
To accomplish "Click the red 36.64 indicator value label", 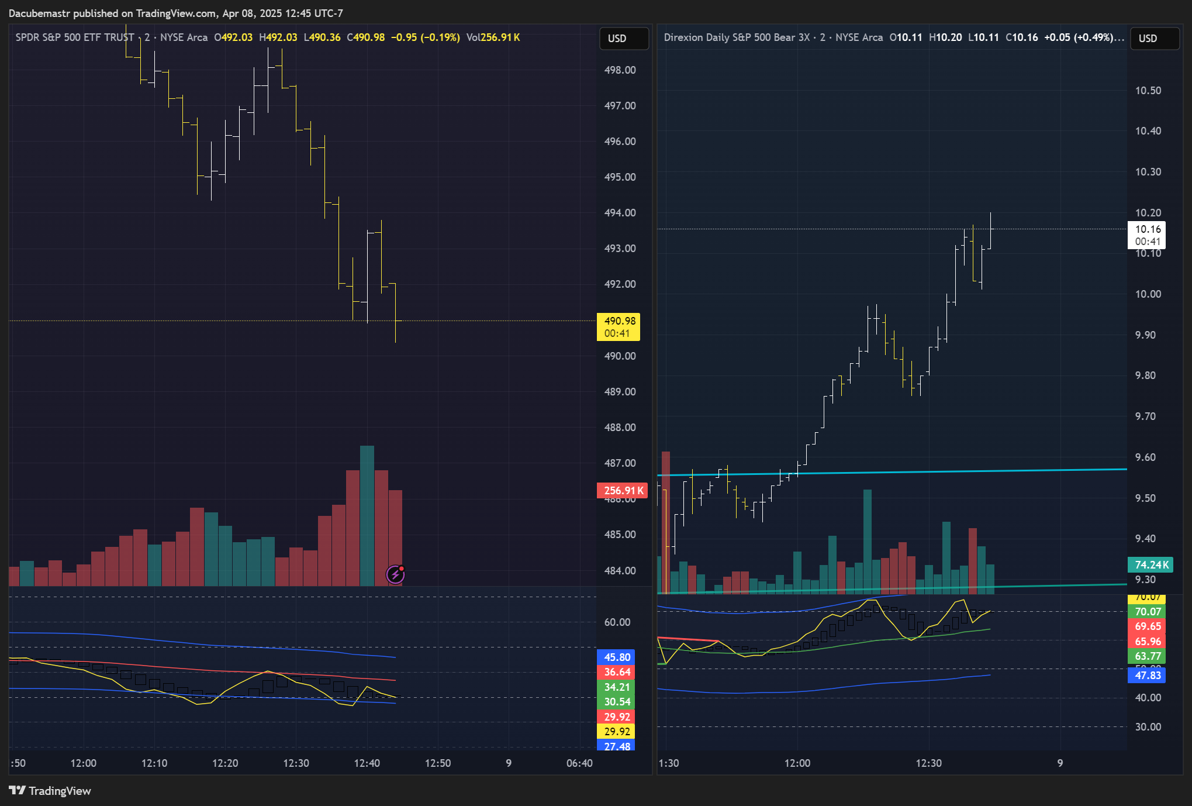I will click(617, 672).
